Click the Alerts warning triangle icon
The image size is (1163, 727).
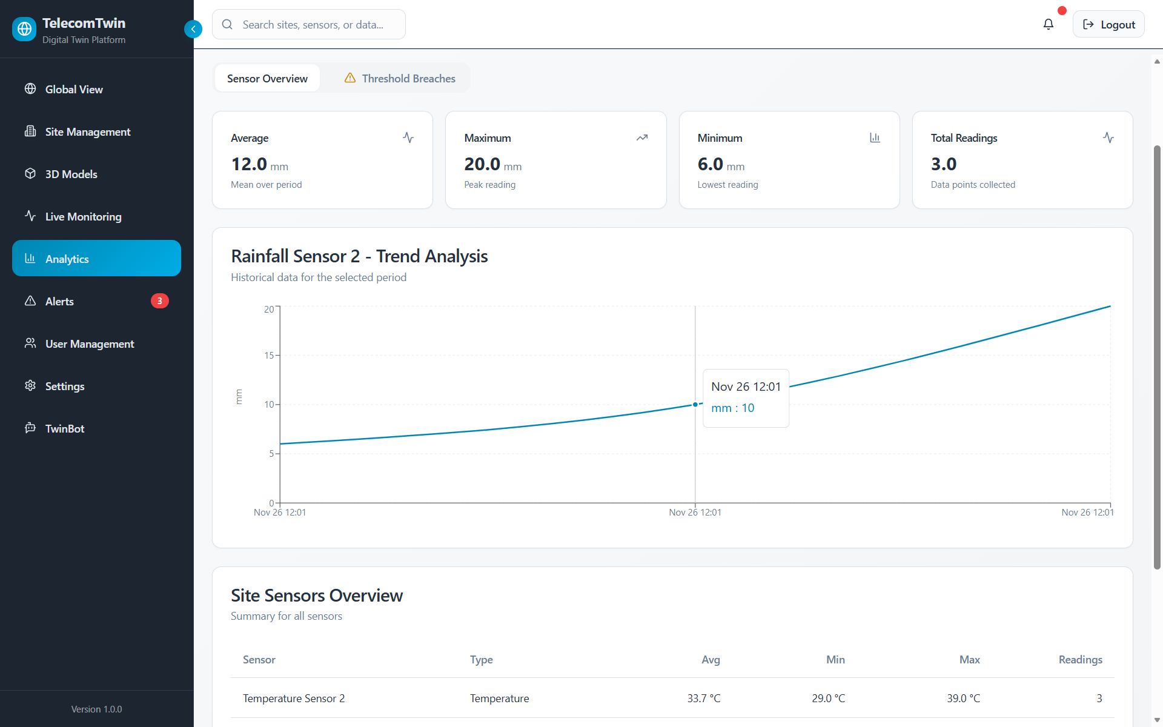click(30, 301)
